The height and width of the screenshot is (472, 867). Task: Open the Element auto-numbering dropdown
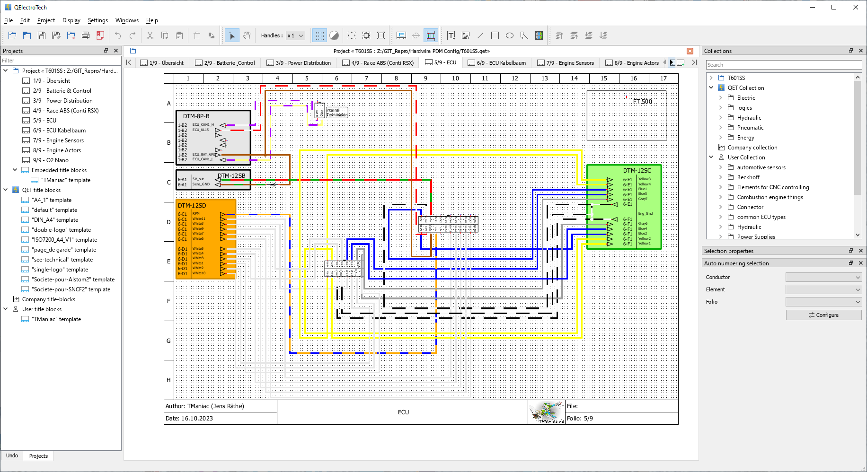(823, 289)
